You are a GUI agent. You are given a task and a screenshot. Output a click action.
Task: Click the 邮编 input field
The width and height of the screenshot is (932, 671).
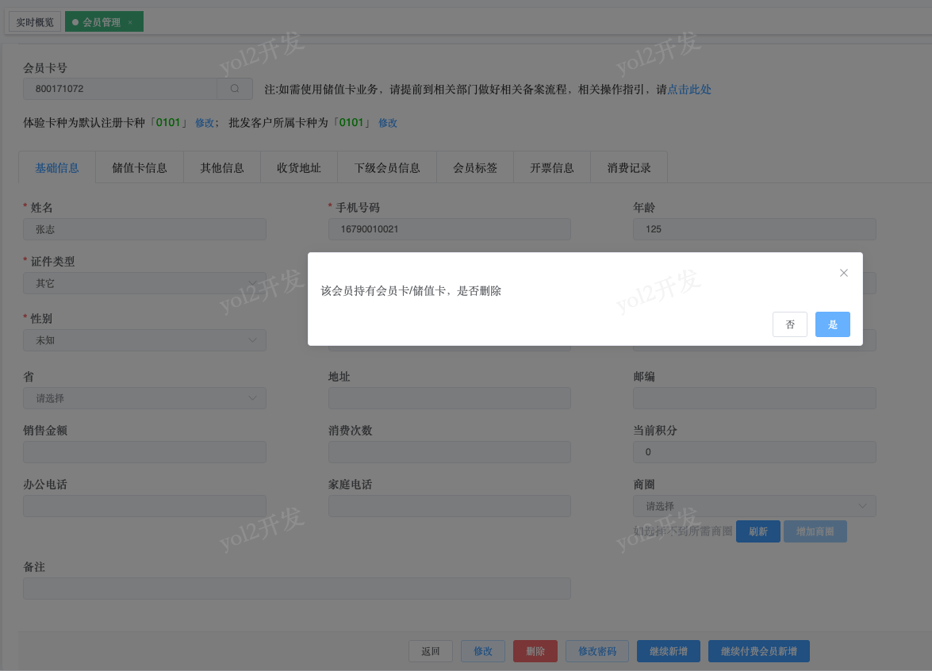[754, 398]
